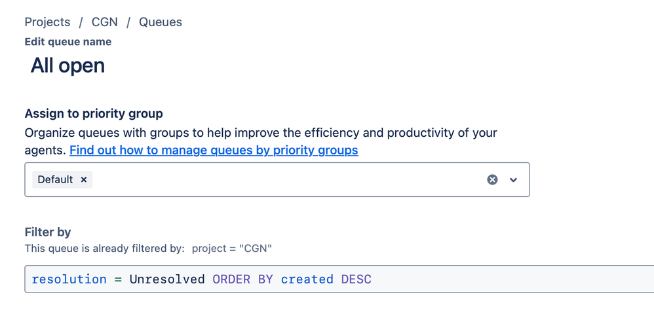The image size is (654, 320).
Task: Clear all selected priority groups
Action: [492, 179]
